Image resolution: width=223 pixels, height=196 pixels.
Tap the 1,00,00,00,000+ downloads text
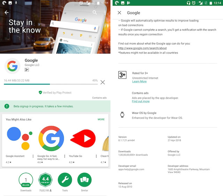(x=133, y=155)
